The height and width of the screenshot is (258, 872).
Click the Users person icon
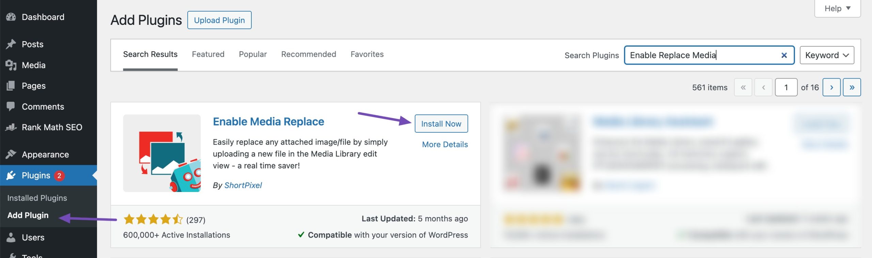[11, 237]
